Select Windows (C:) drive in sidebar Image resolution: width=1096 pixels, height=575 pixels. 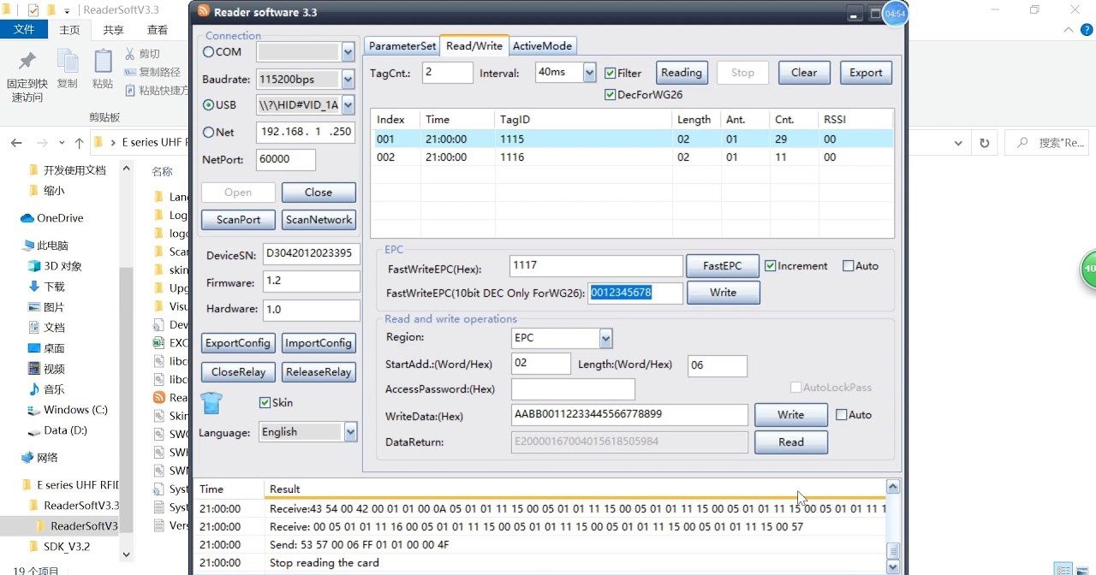(75, 410)
